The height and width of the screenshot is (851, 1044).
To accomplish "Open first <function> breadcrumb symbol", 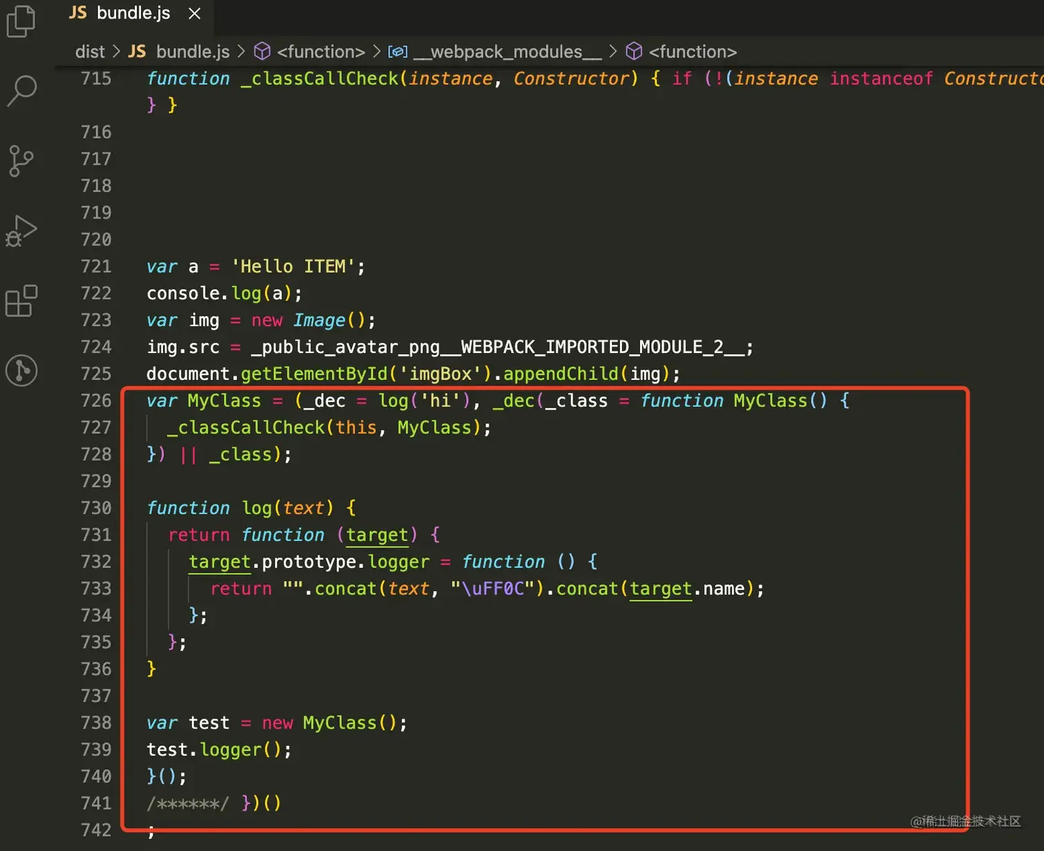I will point(309,52).
